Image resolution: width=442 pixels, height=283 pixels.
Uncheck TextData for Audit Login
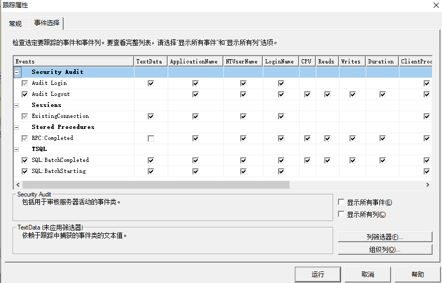(x=151, y=83)
